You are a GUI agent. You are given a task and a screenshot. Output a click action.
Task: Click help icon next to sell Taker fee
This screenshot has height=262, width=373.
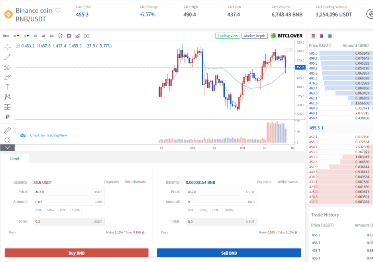[296, 232]
